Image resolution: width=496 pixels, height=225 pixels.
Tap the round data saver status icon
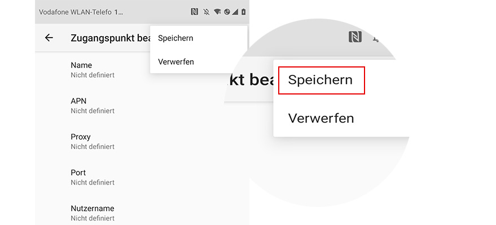click(226, 11)
